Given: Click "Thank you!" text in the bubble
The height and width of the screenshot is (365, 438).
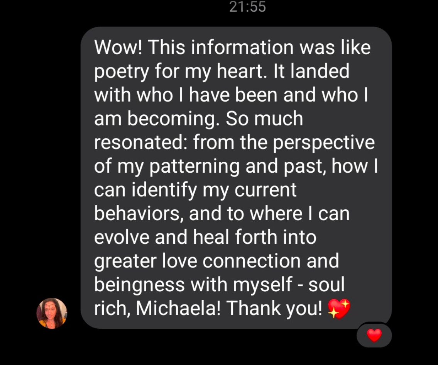Looking at the screenshot, I should click(x=274, y=308).
